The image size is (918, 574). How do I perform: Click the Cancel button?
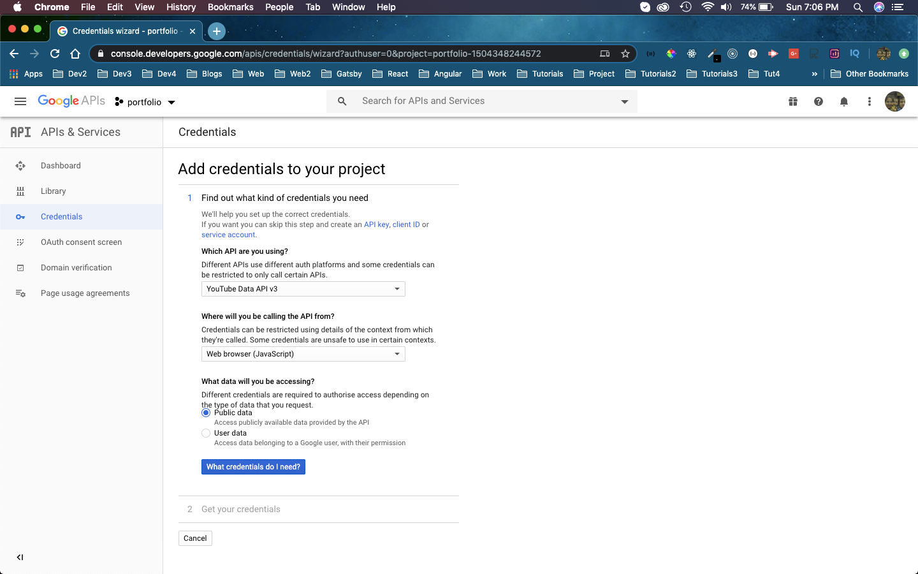click(x=195, y=538)
